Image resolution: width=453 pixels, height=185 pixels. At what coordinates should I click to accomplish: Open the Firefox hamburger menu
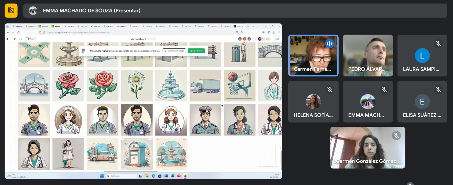(x=279, y=33)
